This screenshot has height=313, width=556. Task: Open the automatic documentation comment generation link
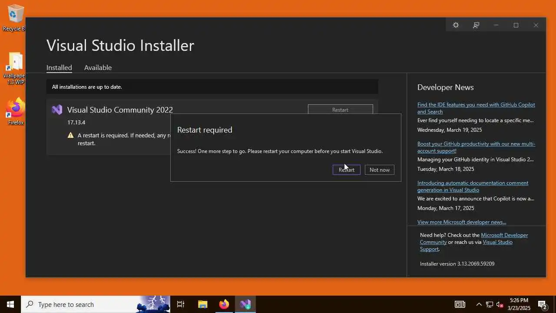[x=473, y=186]
